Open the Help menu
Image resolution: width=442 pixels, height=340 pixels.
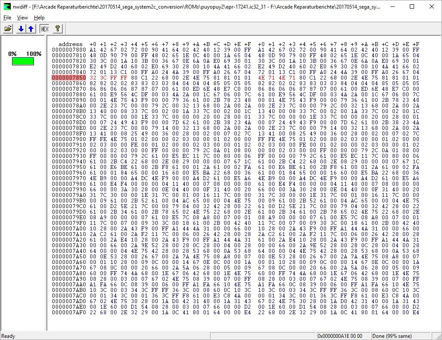point(39,18)
